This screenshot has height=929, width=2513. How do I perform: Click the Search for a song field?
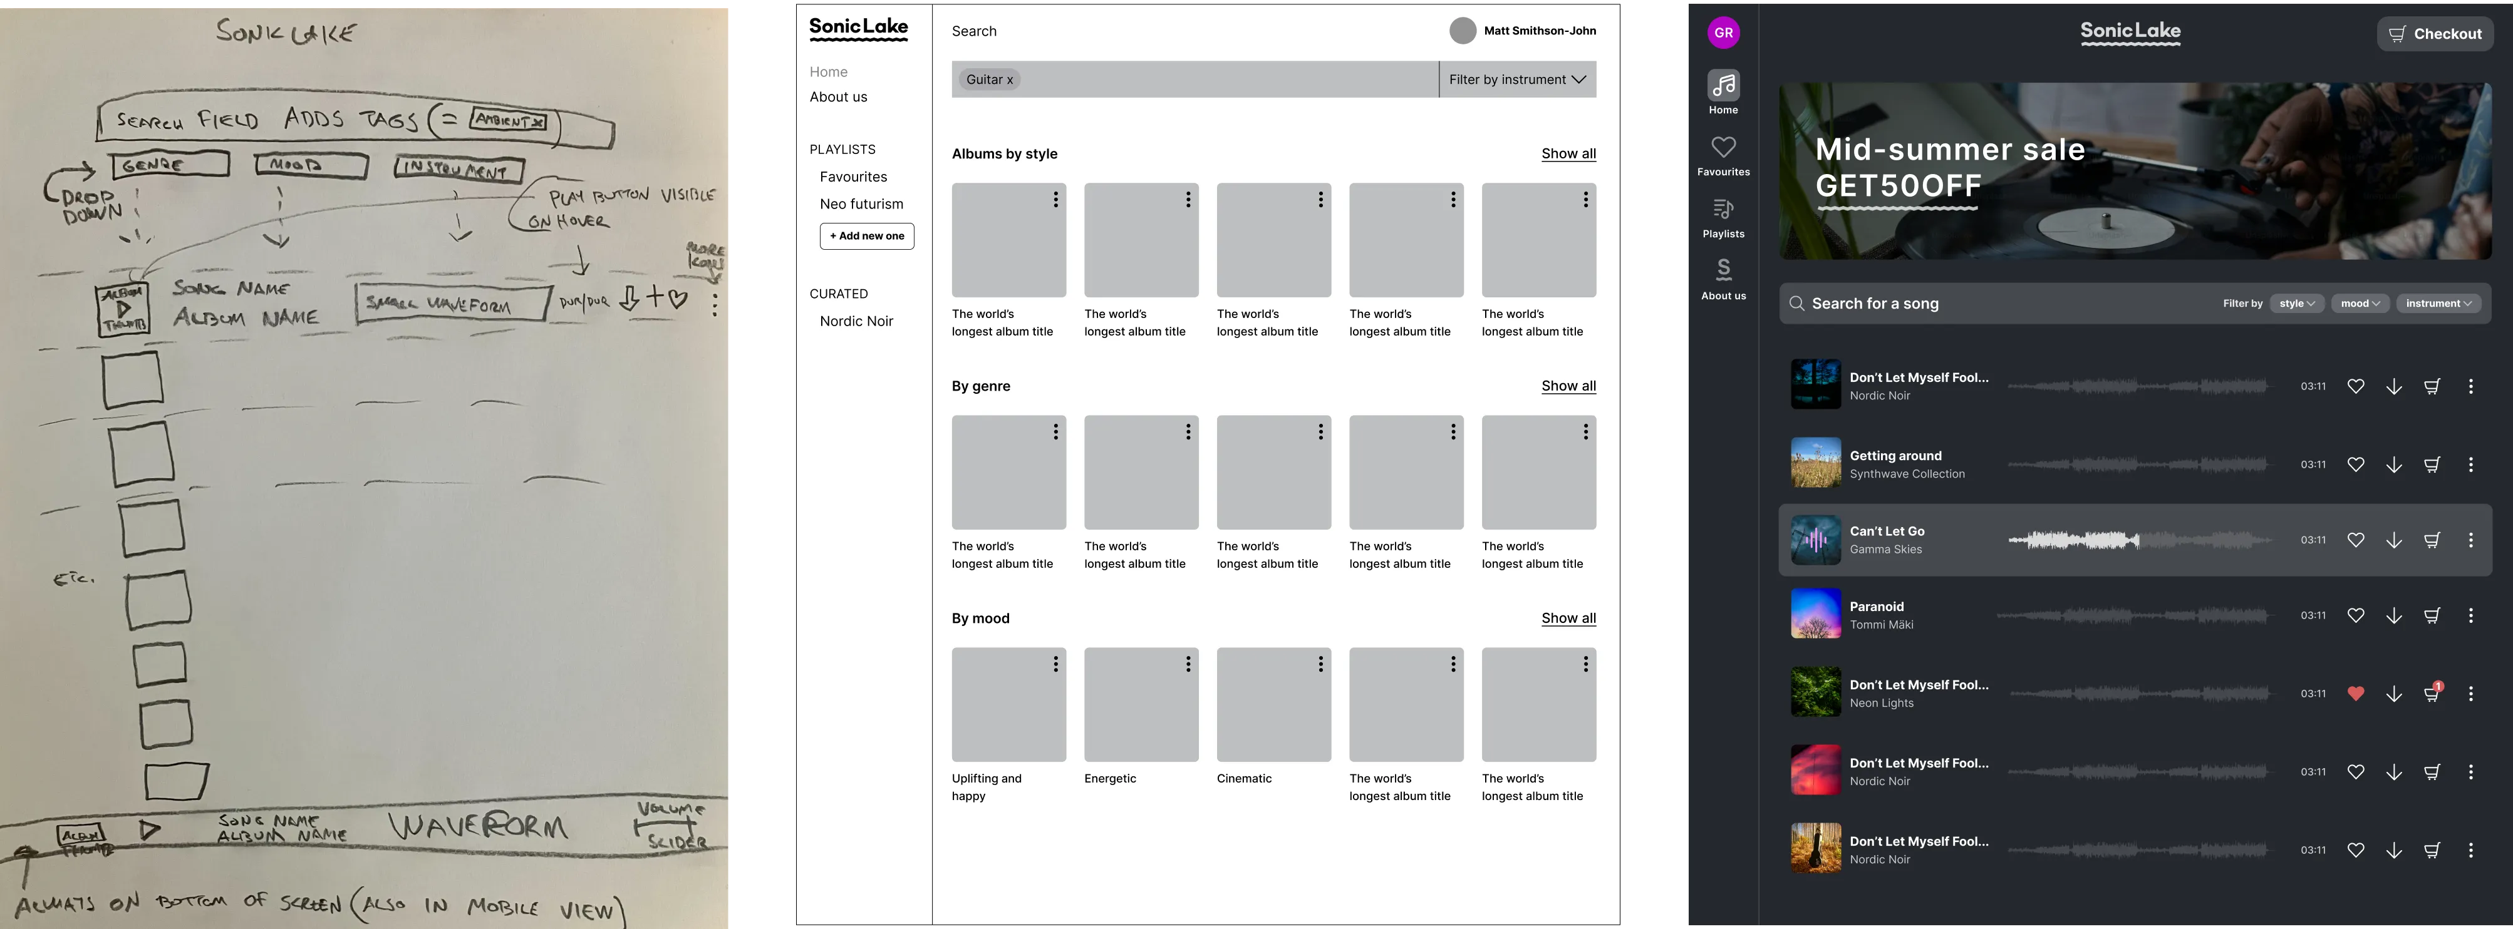point(1990,303)
